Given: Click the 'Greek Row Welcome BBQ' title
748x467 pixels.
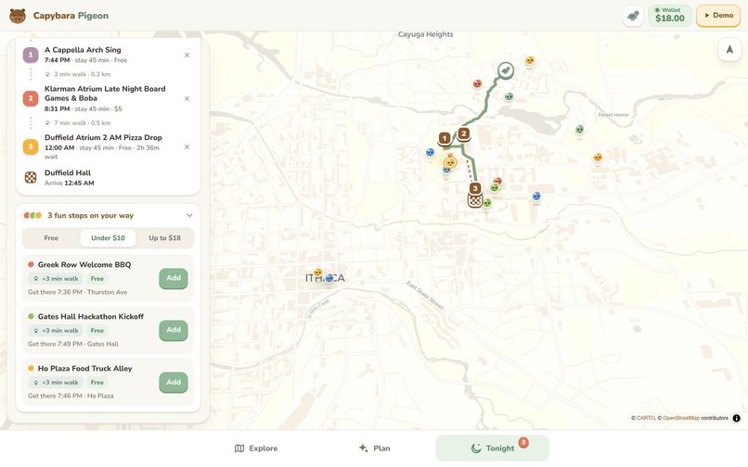Looking at the screenshot, I should [x=84, y=264].
